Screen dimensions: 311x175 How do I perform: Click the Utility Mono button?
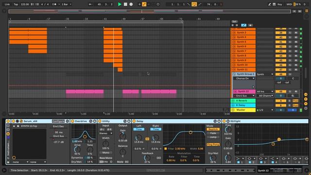[x=106, y=153]
